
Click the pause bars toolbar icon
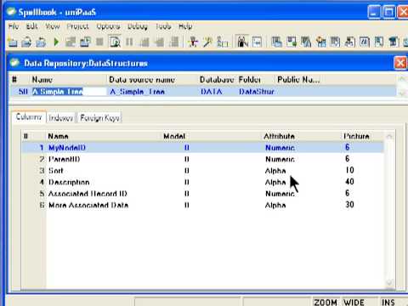click(x=129, y=42)
